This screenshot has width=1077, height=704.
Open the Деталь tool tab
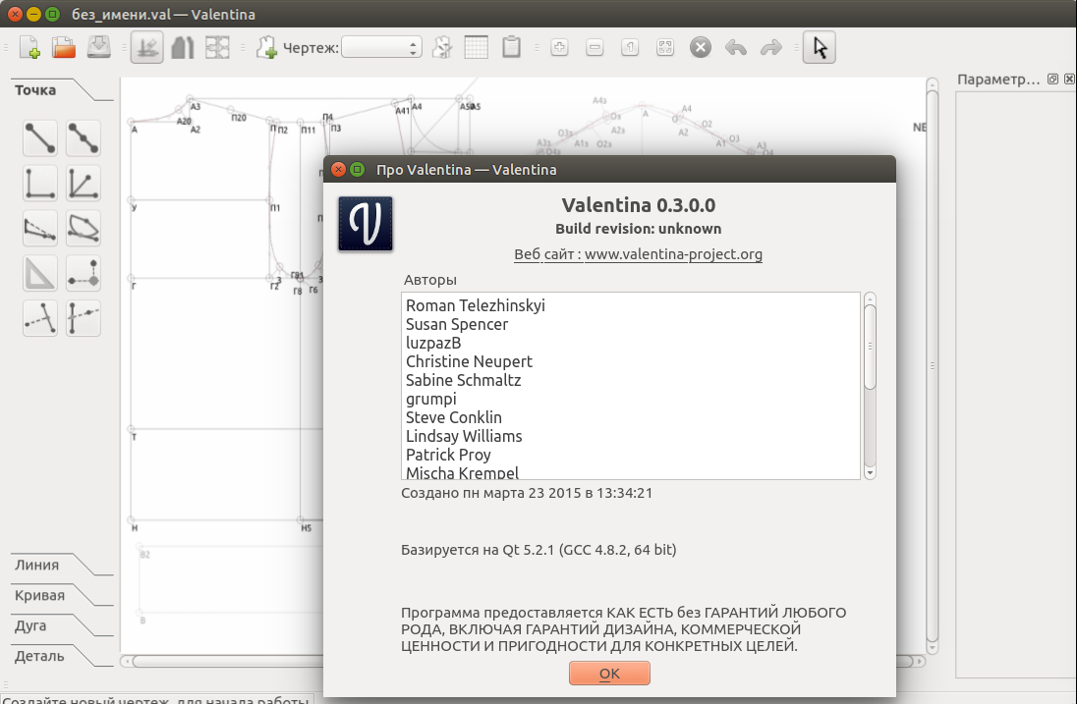point(40,656)
